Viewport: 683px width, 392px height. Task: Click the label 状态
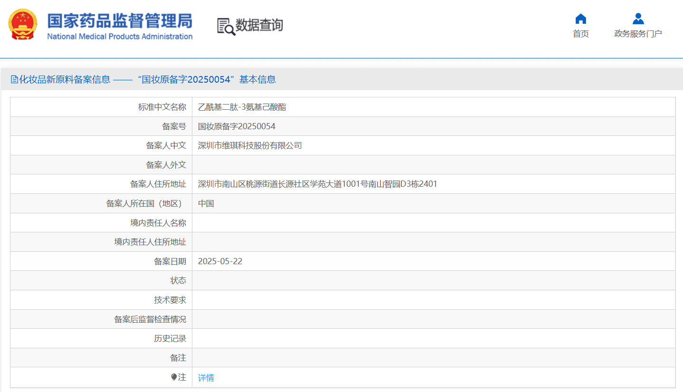click(178, 280)
